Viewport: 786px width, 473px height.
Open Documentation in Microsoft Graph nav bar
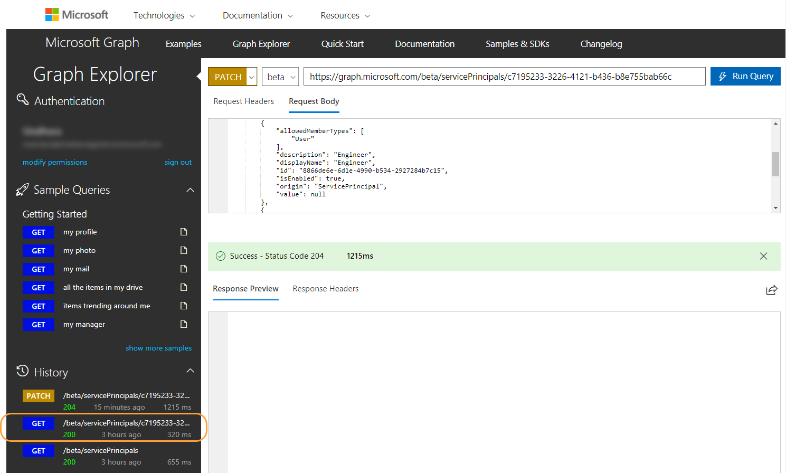[425, 44]
